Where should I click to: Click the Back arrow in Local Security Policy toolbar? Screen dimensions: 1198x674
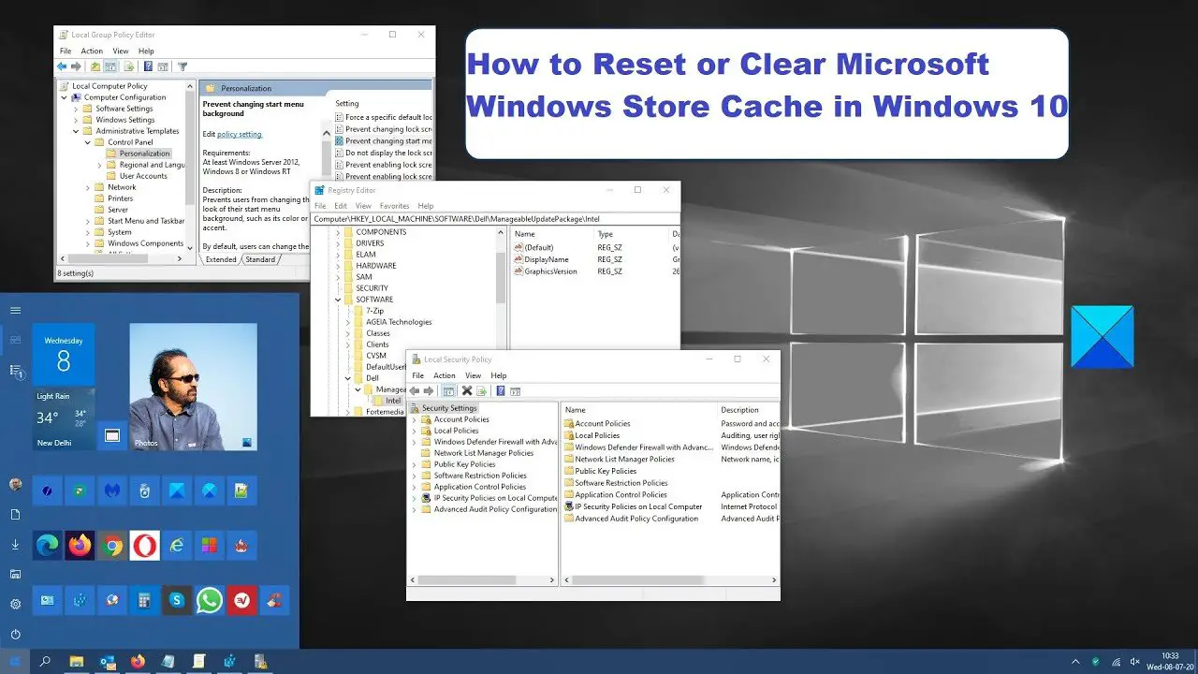point(414,390)
